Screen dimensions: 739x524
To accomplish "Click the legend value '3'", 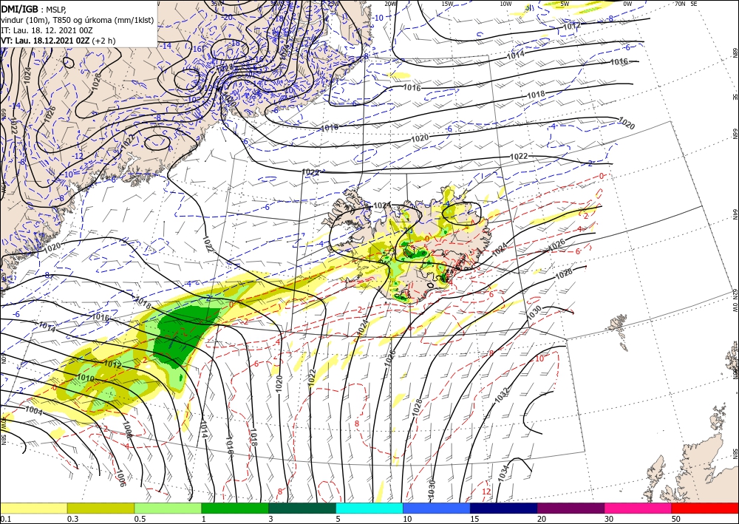I will pyautogui.click(x=271, y=519).
